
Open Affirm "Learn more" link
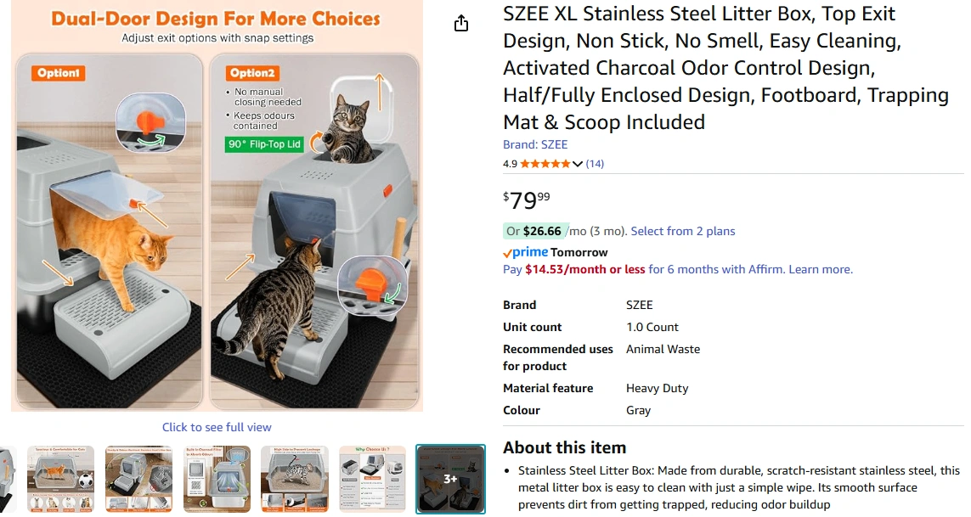(820, 269)
